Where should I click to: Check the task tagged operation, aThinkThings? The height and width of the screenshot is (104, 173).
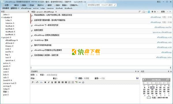coord(32,31)
